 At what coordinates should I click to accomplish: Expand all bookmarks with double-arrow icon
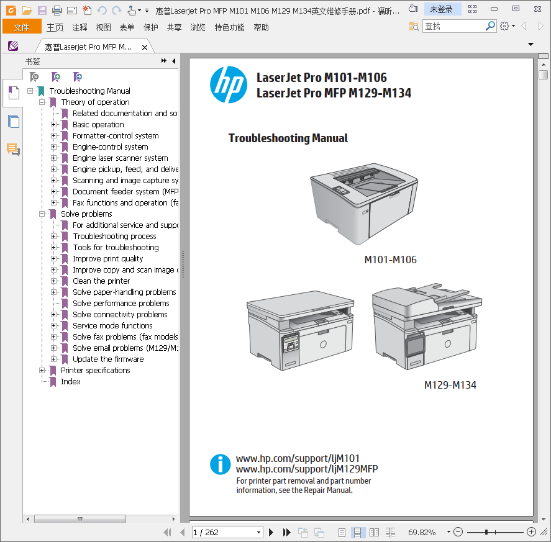coord(164,61)
